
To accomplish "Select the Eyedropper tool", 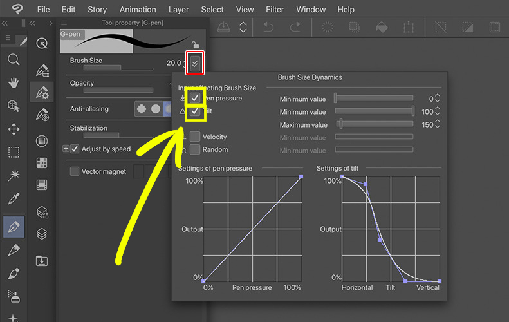I will tap(14, 198).
